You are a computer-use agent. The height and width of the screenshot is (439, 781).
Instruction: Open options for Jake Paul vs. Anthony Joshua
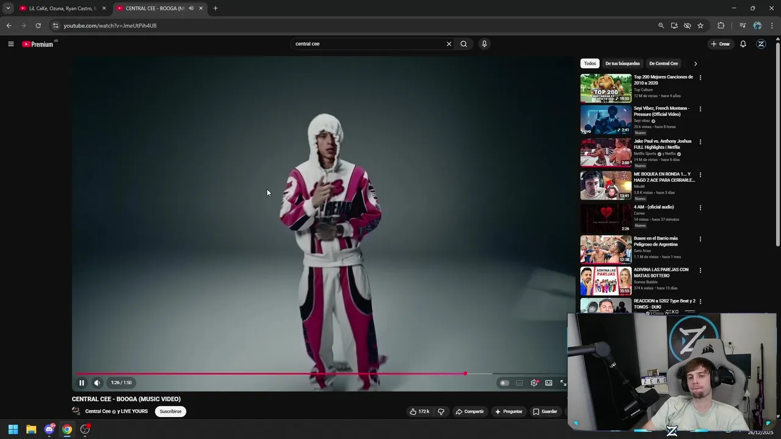point(700,141)
